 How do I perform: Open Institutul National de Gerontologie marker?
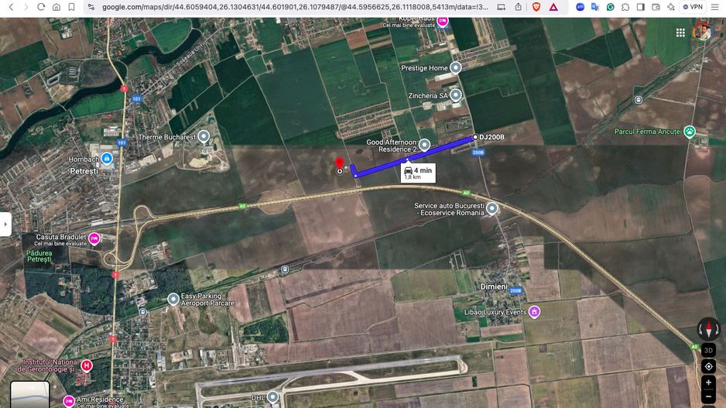pyautogui.click(x=86, y=365)
